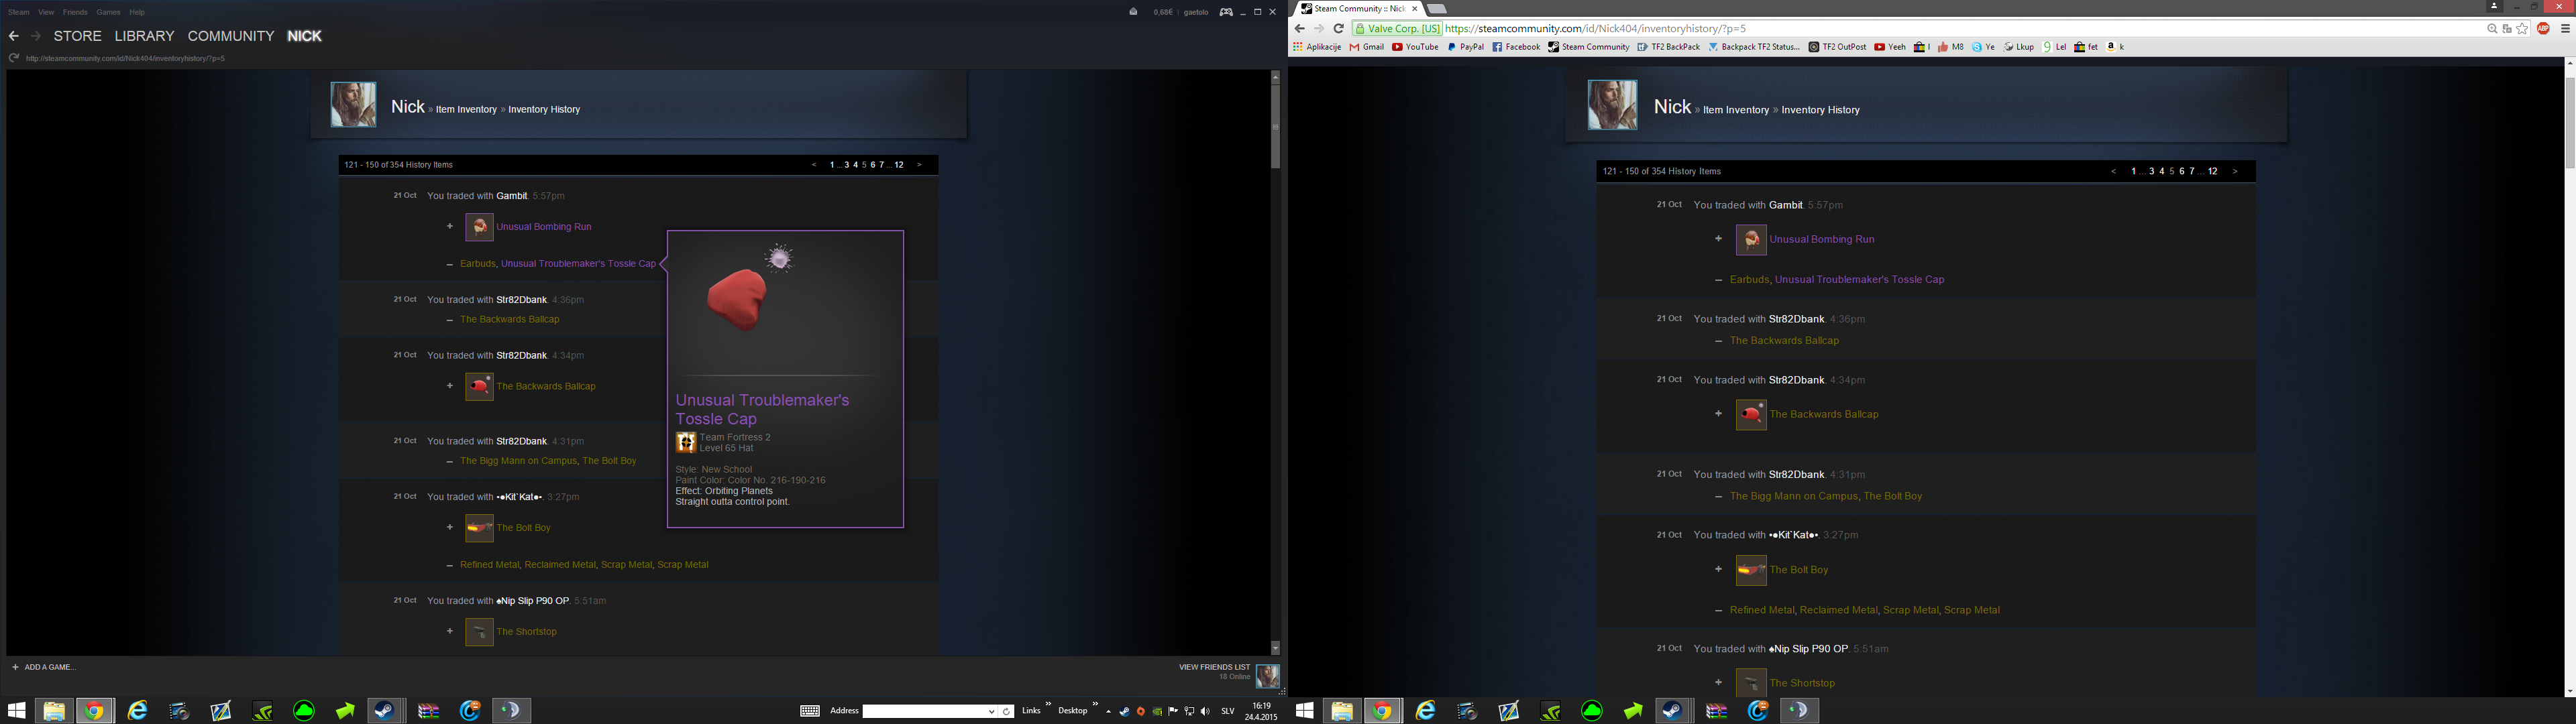Open the PayPal bookmark

coord(1465,47)
